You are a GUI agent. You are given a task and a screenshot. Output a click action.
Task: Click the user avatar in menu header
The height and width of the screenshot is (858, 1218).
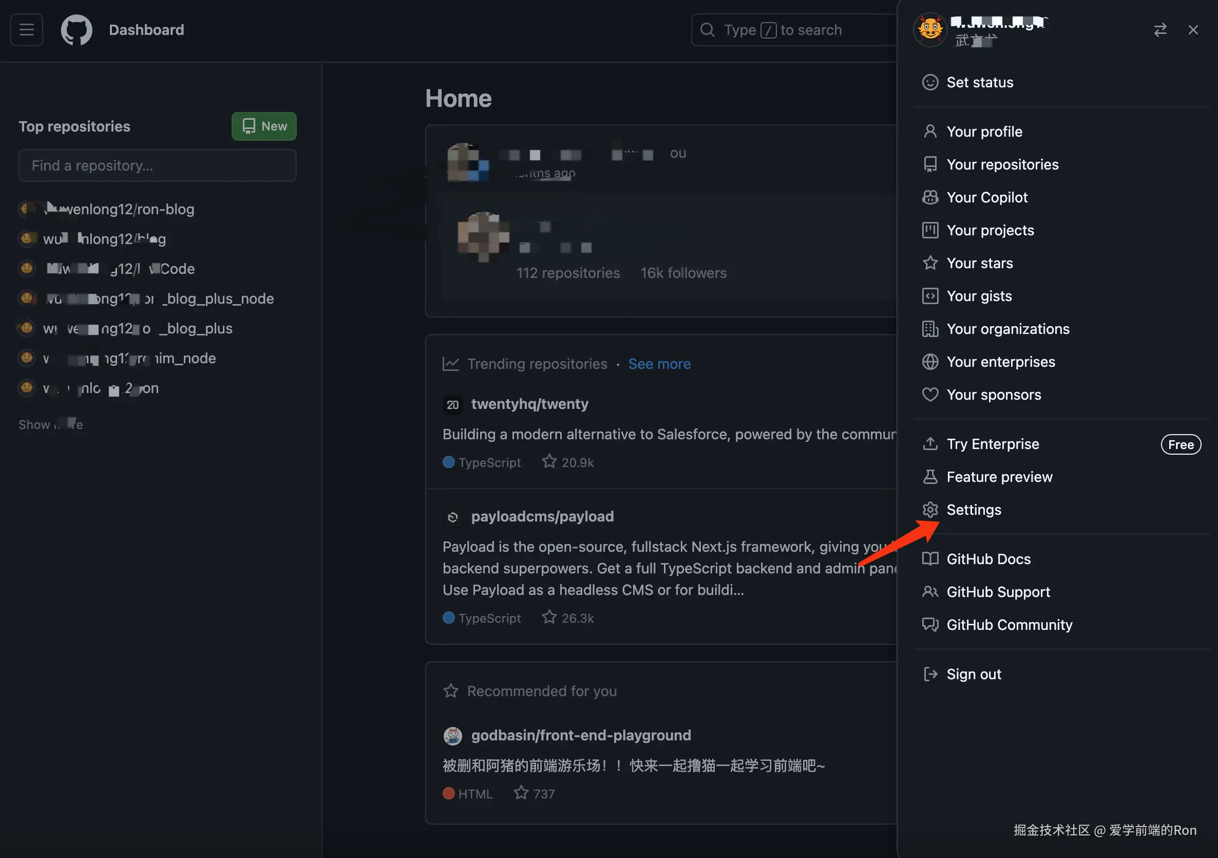[x=930, y=30]
